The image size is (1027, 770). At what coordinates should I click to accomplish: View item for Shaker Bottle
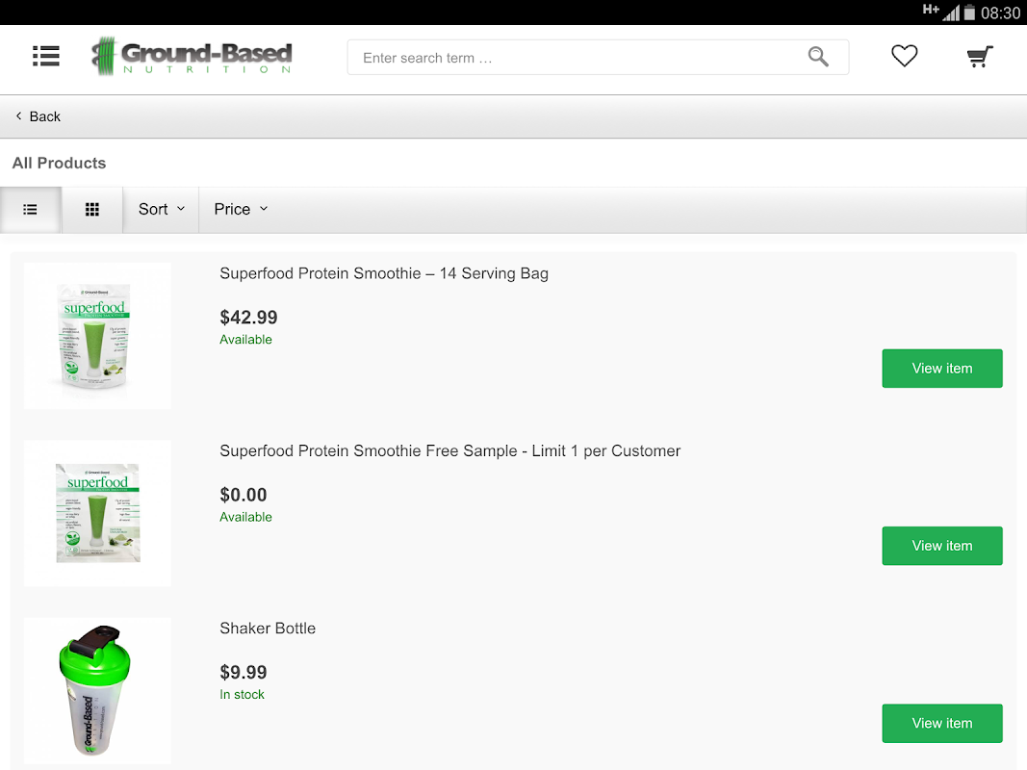pos(942,724)
